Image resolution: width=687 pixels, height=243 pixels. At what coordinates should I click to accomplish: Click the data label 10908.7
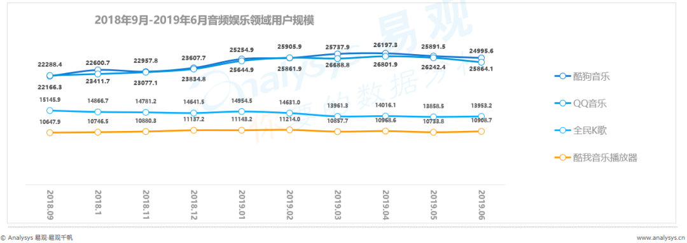(481, 120)
